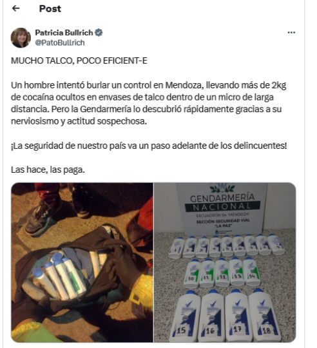Click the blue verified badge
Viewport: 317px width, 348px height.
pyautogui.click(x=99, y=33)
